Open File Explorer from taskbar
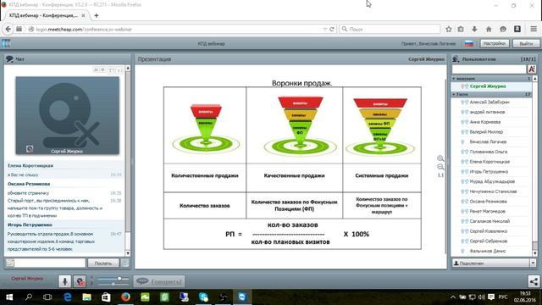The image size is (542, 305). (x=86, y=297)
